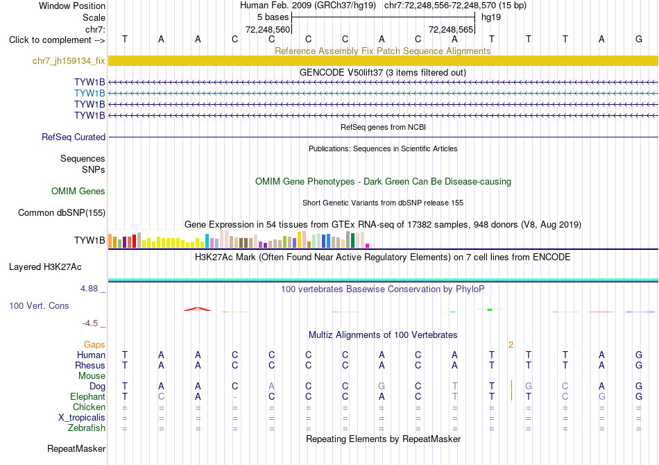
Task: Click the 'SNPs' subtrack label
Action: pos(94,169)
